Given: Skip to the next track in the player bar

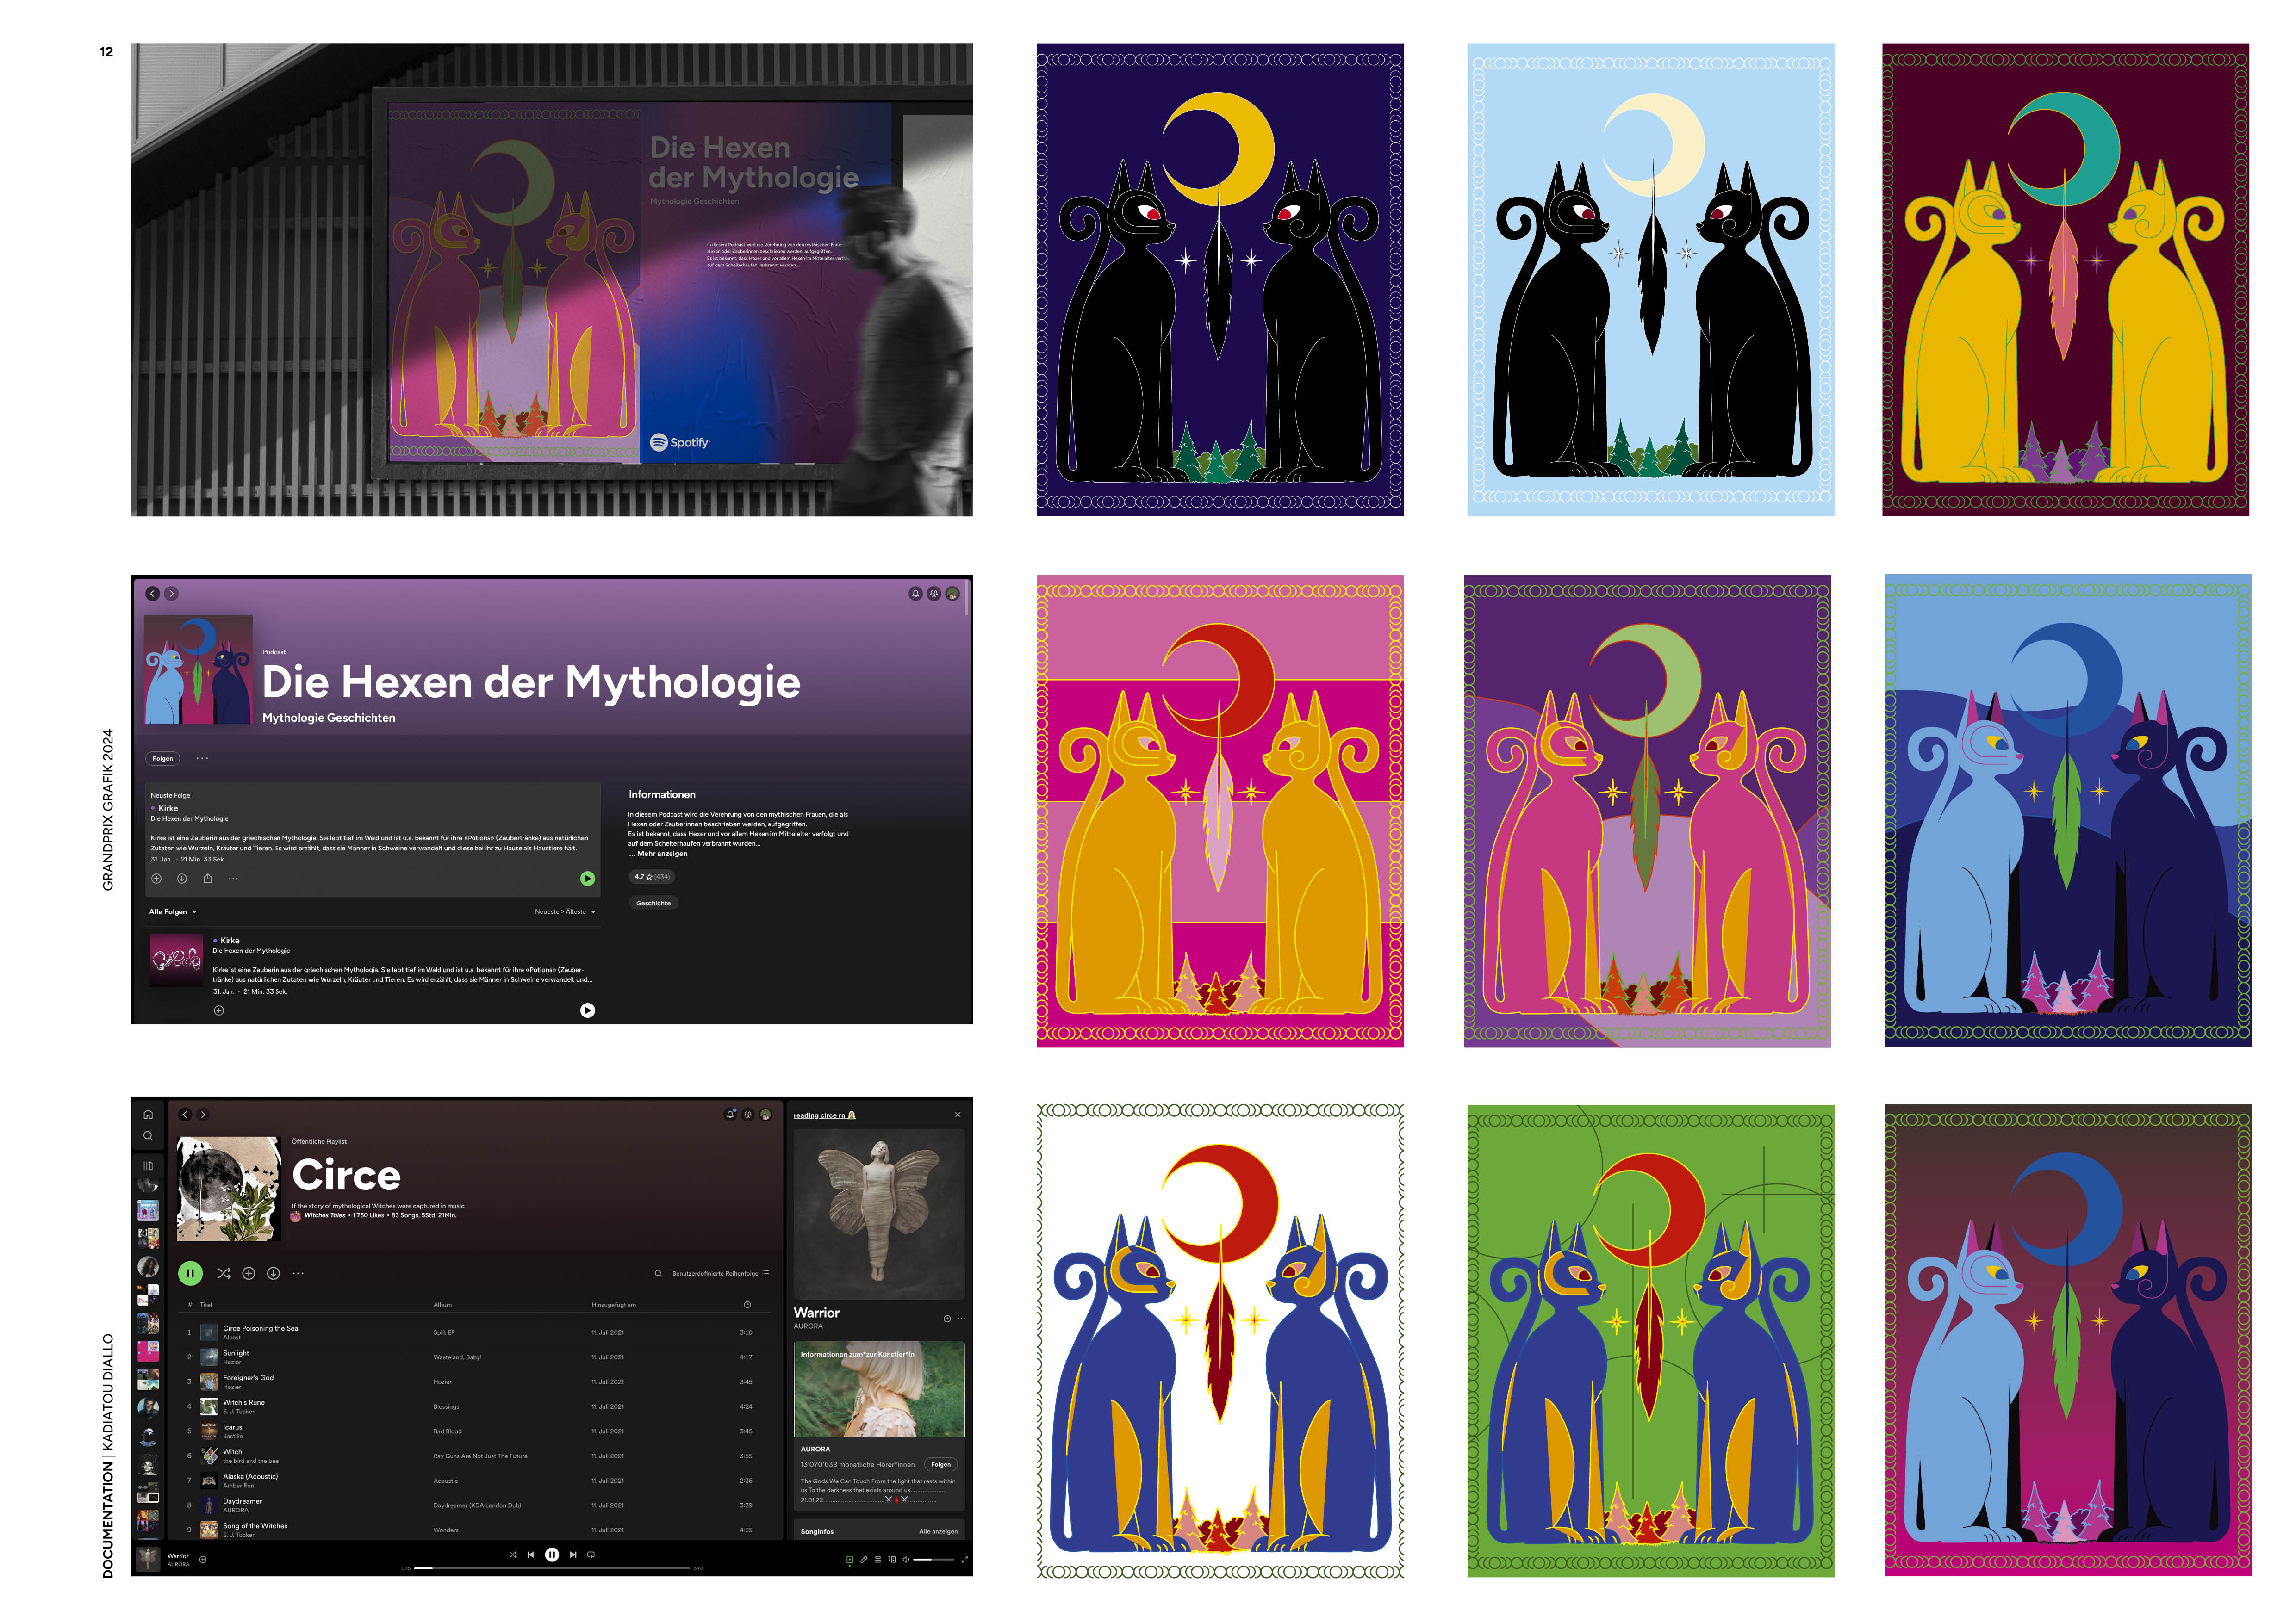Looking at the screenshot, I should point(573,1554).
